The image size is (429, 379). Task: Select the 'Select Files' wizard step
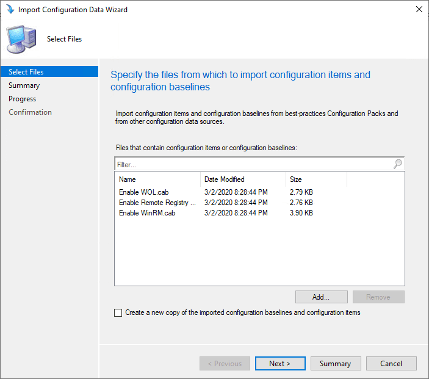[49, 71]
